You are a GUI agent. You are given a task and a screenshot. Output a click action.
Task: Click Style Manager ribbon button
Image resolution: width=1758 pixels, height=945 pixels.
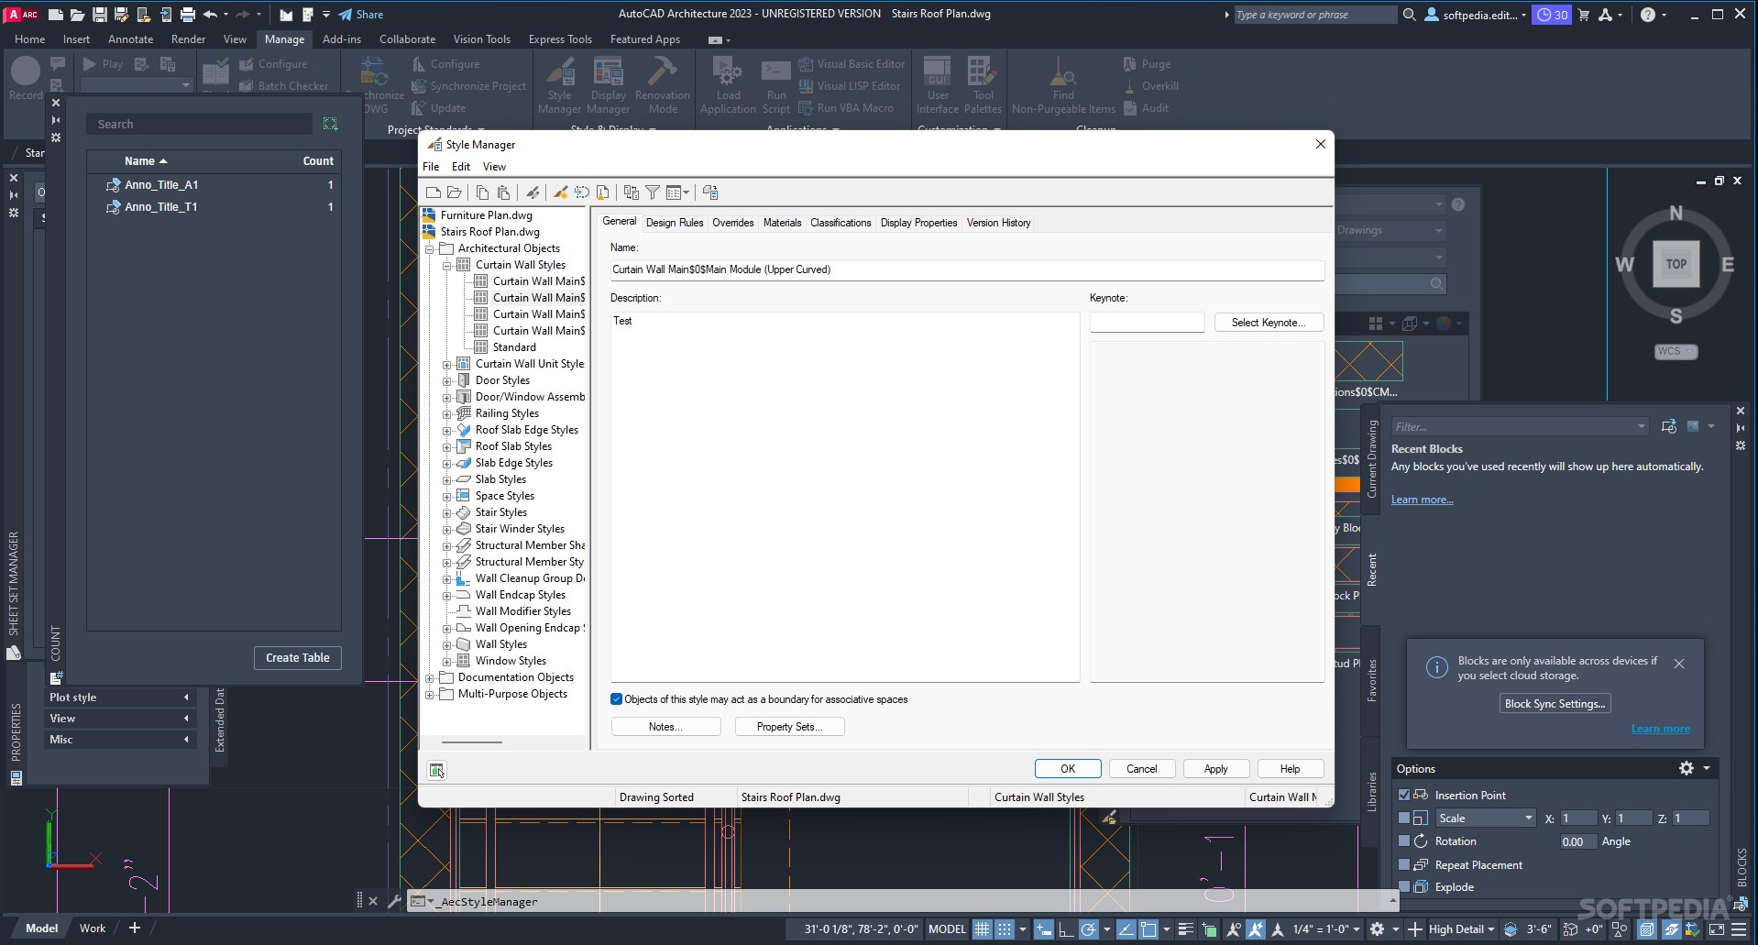559,84
